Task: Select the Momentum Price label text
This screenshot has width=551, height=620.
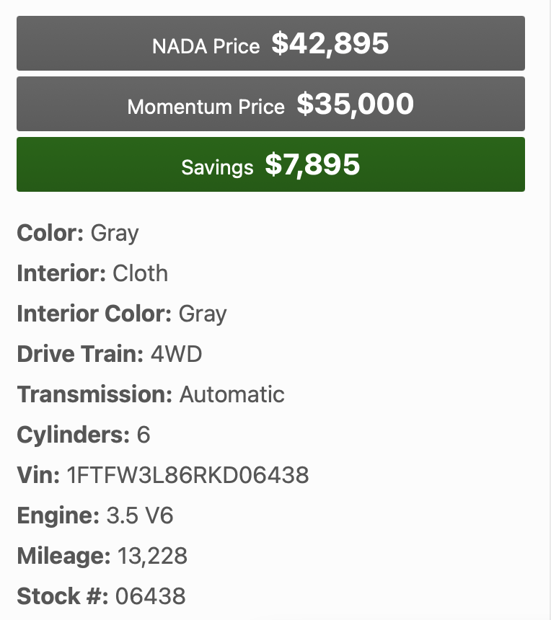Action: pos(206,107)
